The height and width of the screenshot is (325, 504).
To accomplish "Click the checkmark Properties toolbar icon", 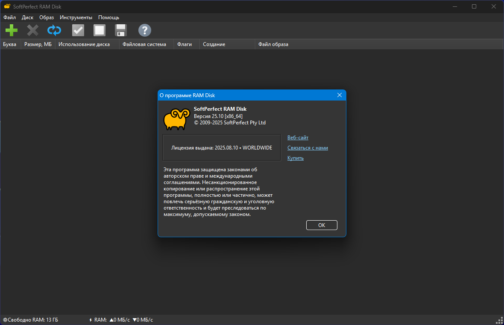I will coord(78,30).
